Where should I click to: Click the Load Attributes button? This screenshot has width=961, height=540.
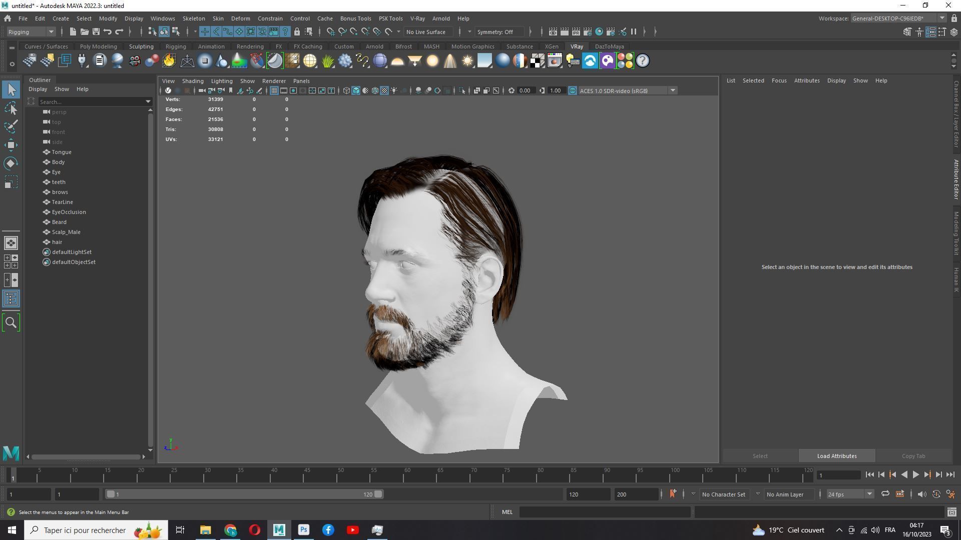[837, 456]
